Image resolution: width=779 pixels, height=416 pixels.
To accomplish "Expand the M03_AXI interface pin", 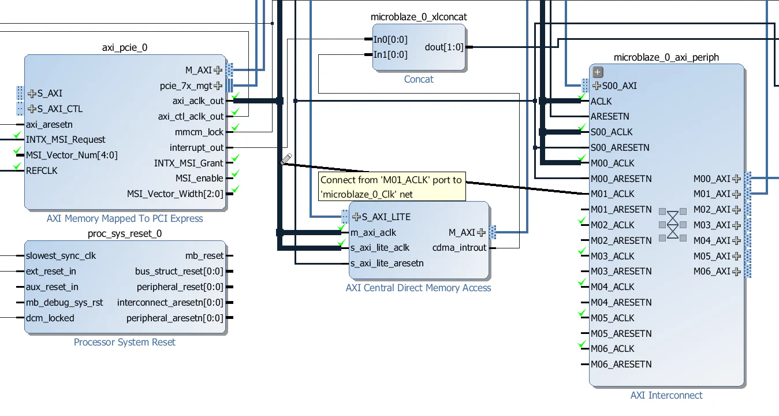I will click(x=736, y=225).
